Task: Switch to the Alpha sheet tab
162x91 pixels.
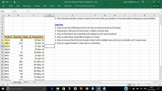Action: pos(26,82)
